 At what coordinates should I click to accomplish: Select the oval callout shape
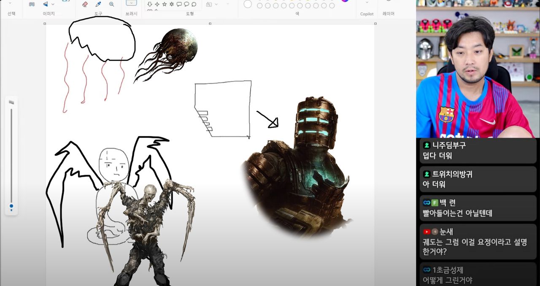pos(186,4)
